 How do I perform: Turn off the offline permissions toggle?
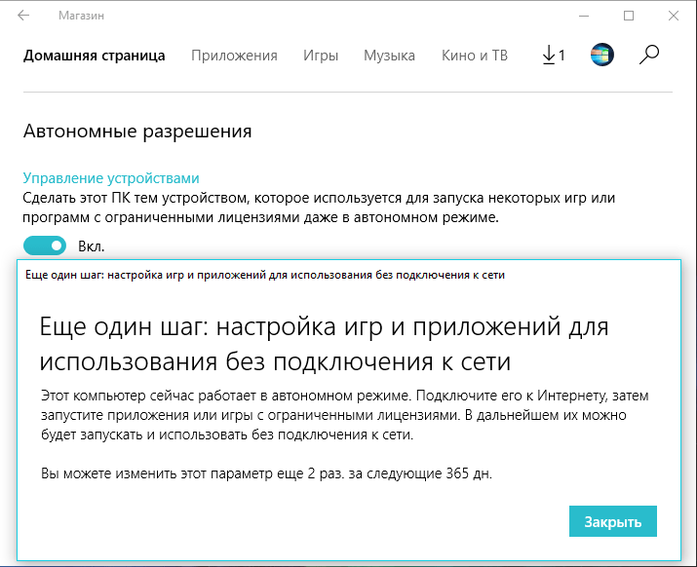pyautogui.click(x=45, y=246)
